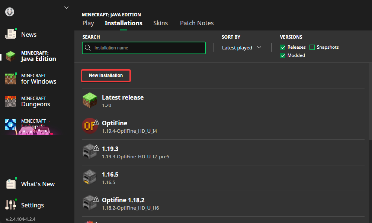372x223 pixels.
Task: Open Settings via the sliders icon
Action: (11, 205)
